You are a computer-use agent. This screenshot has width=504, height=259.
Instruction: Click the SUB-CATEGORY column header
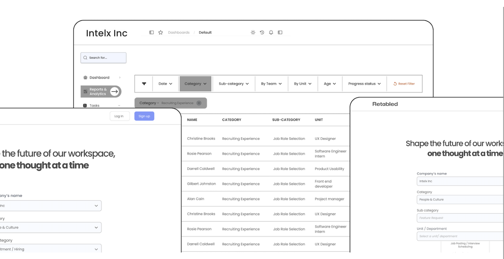coord(286,120)
